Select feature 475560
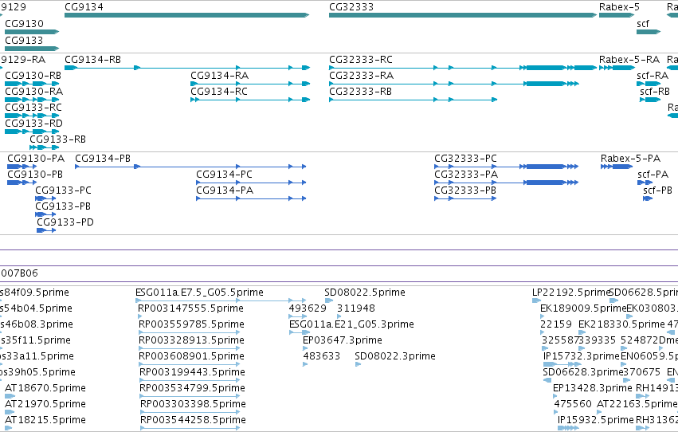 click(x=557, y=412)
